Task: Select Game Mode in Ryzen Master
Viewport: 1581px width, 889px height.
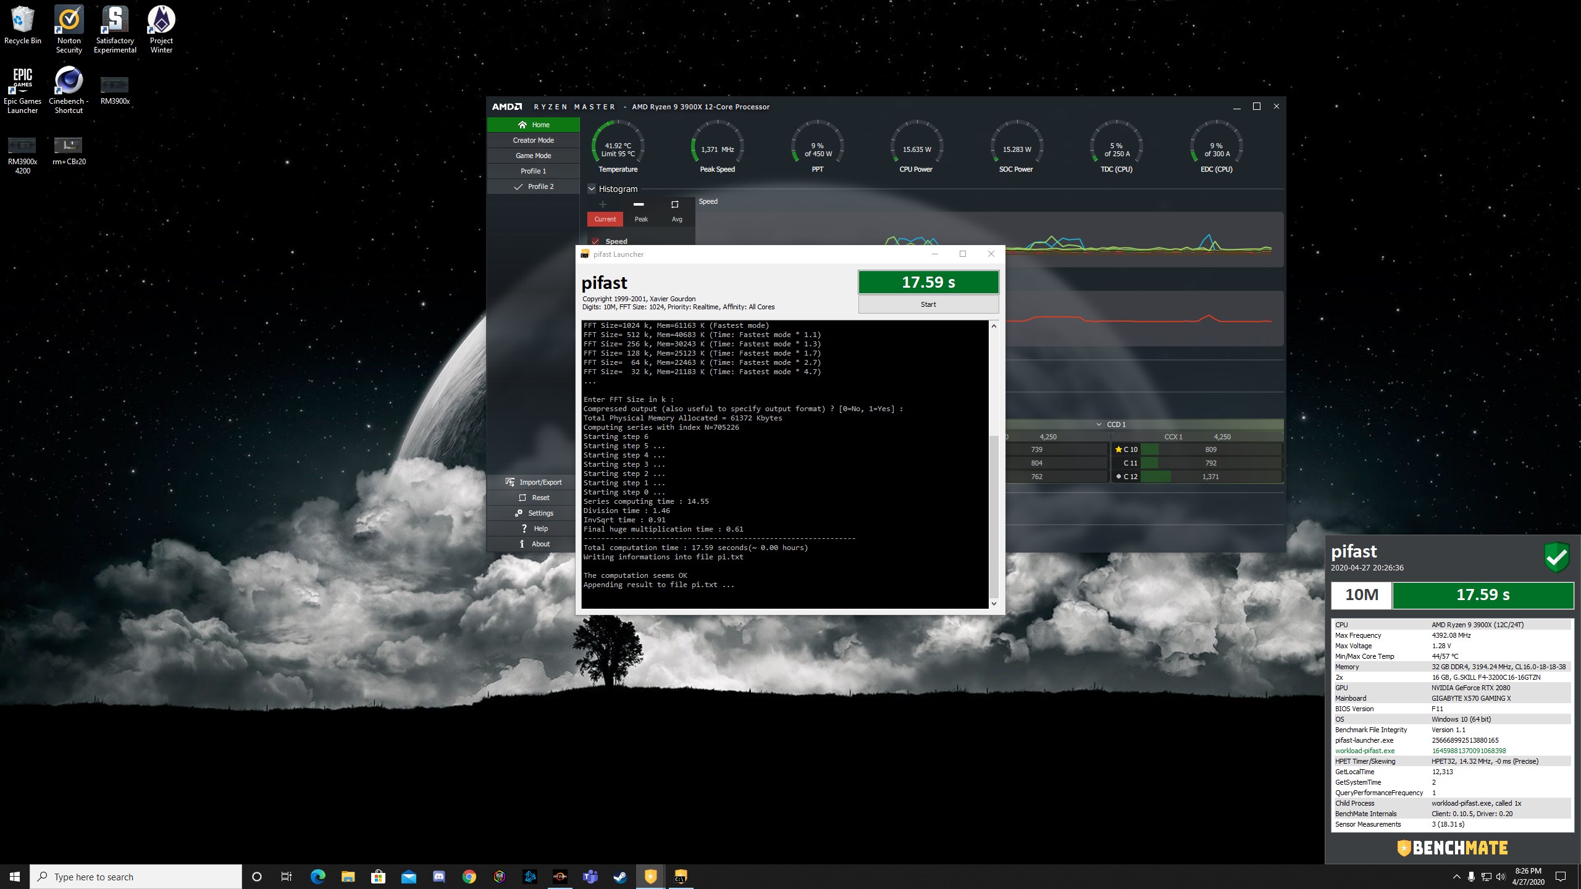Action: pyautogui.click(x=534, y=156)
